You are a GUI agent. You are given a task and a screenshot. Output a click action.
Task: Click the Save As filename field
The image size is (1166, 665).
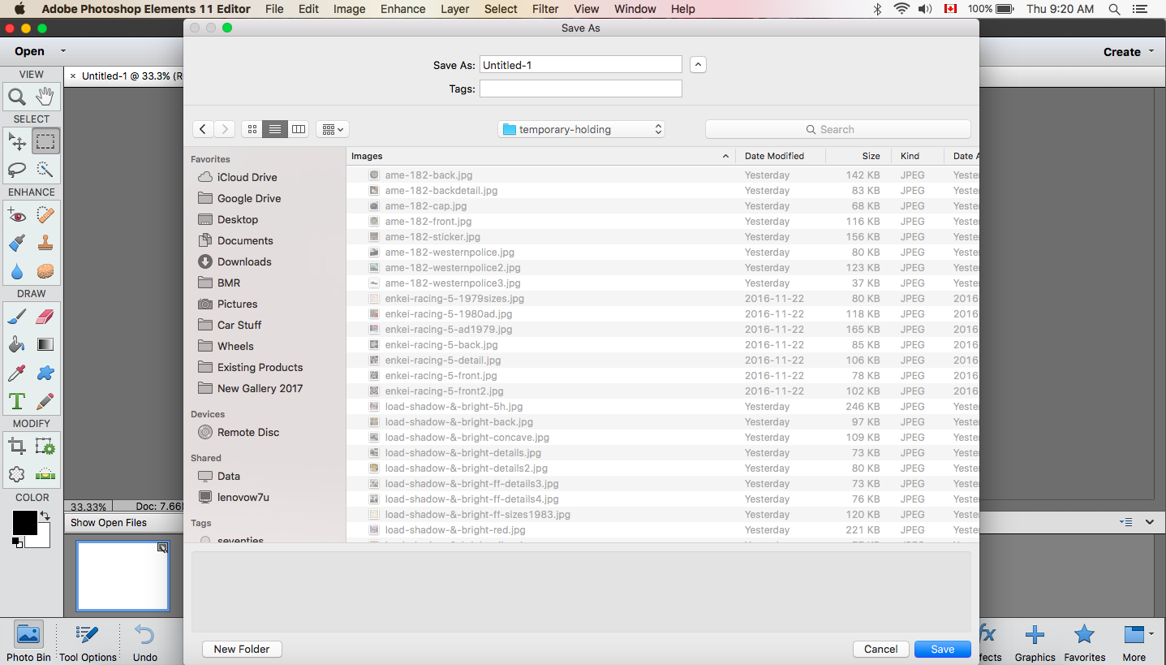click(580, 65)
